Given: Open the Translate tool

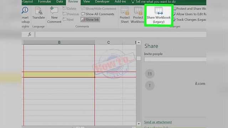Looking at the screenshot, I should pos(38,13).
